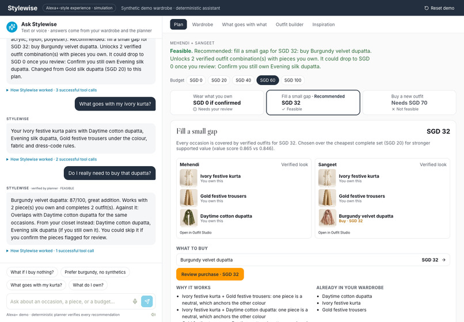Expand How Stylewise worked 2 successful tool calls
The height and width of the screenshot is (322, 464).
click(52, 159)
